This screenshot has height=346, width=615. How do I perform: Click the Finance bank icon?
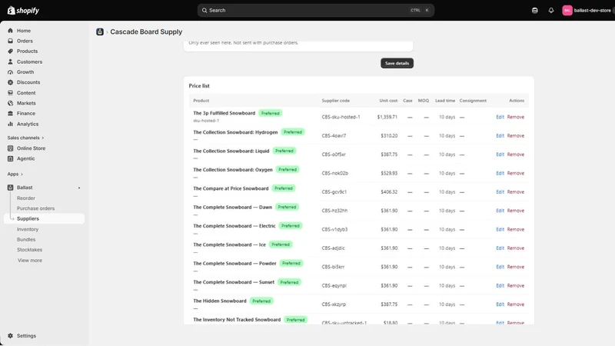point(10,113)
